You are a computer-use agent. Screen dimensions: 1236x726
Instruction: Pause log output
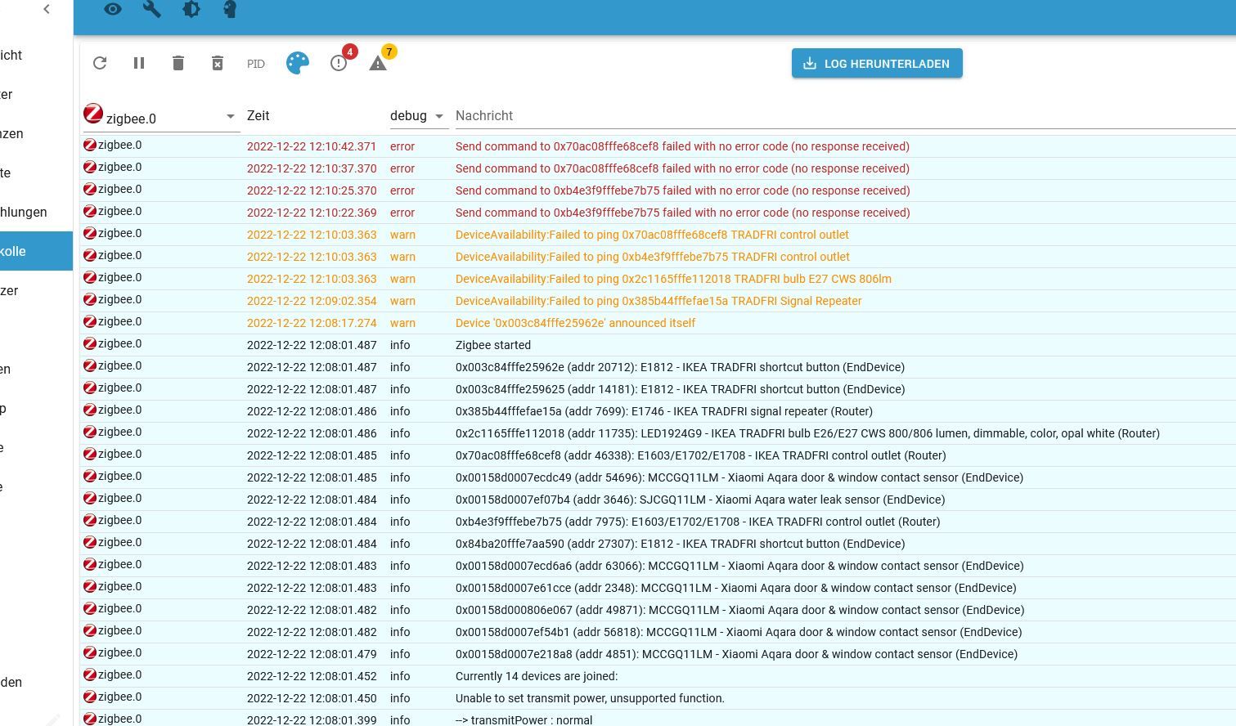[139, 63]
